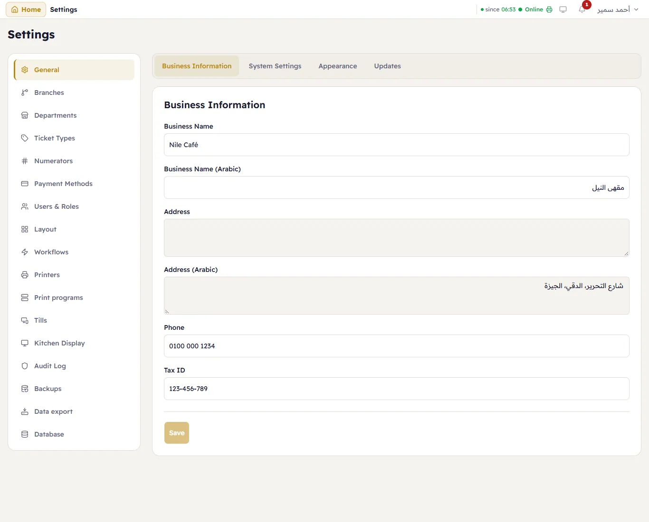Click the Departments store icon
The height and width of the screenshot is (522, 649).
click(25, 115)
